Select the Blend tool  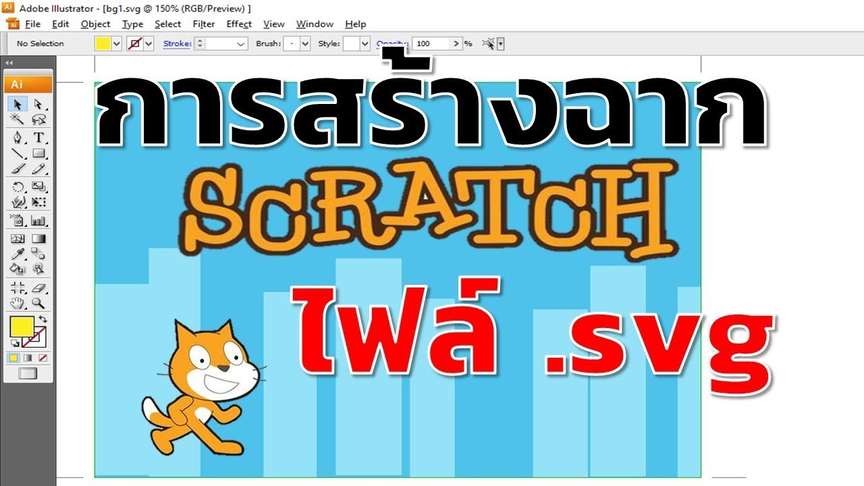pyautogui.click(x=38, y=254)
